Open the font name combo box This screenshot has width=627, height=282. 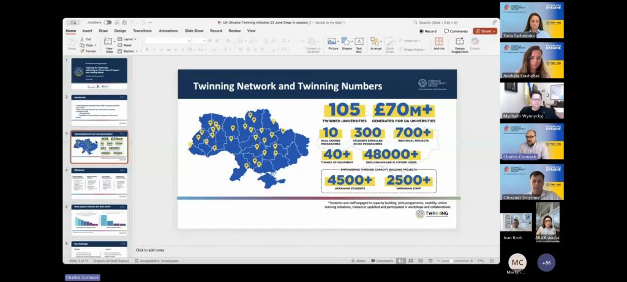[168, 41]
